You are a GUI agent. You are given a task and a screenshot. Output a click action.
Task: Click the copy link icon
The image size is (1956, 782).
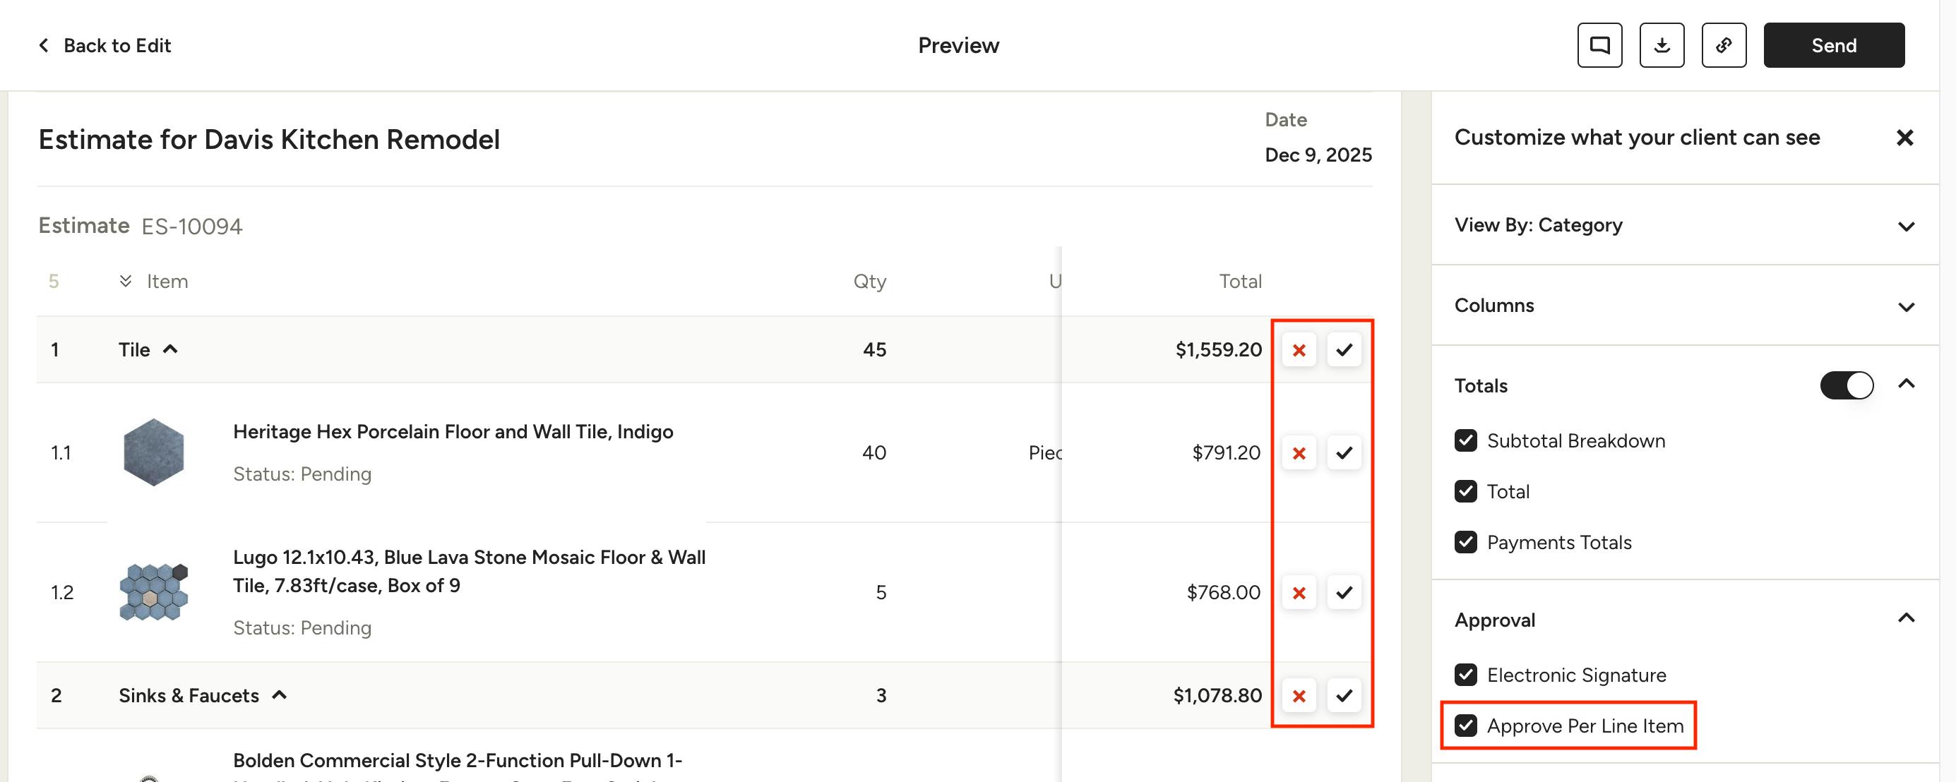[x=1724, y=46]
